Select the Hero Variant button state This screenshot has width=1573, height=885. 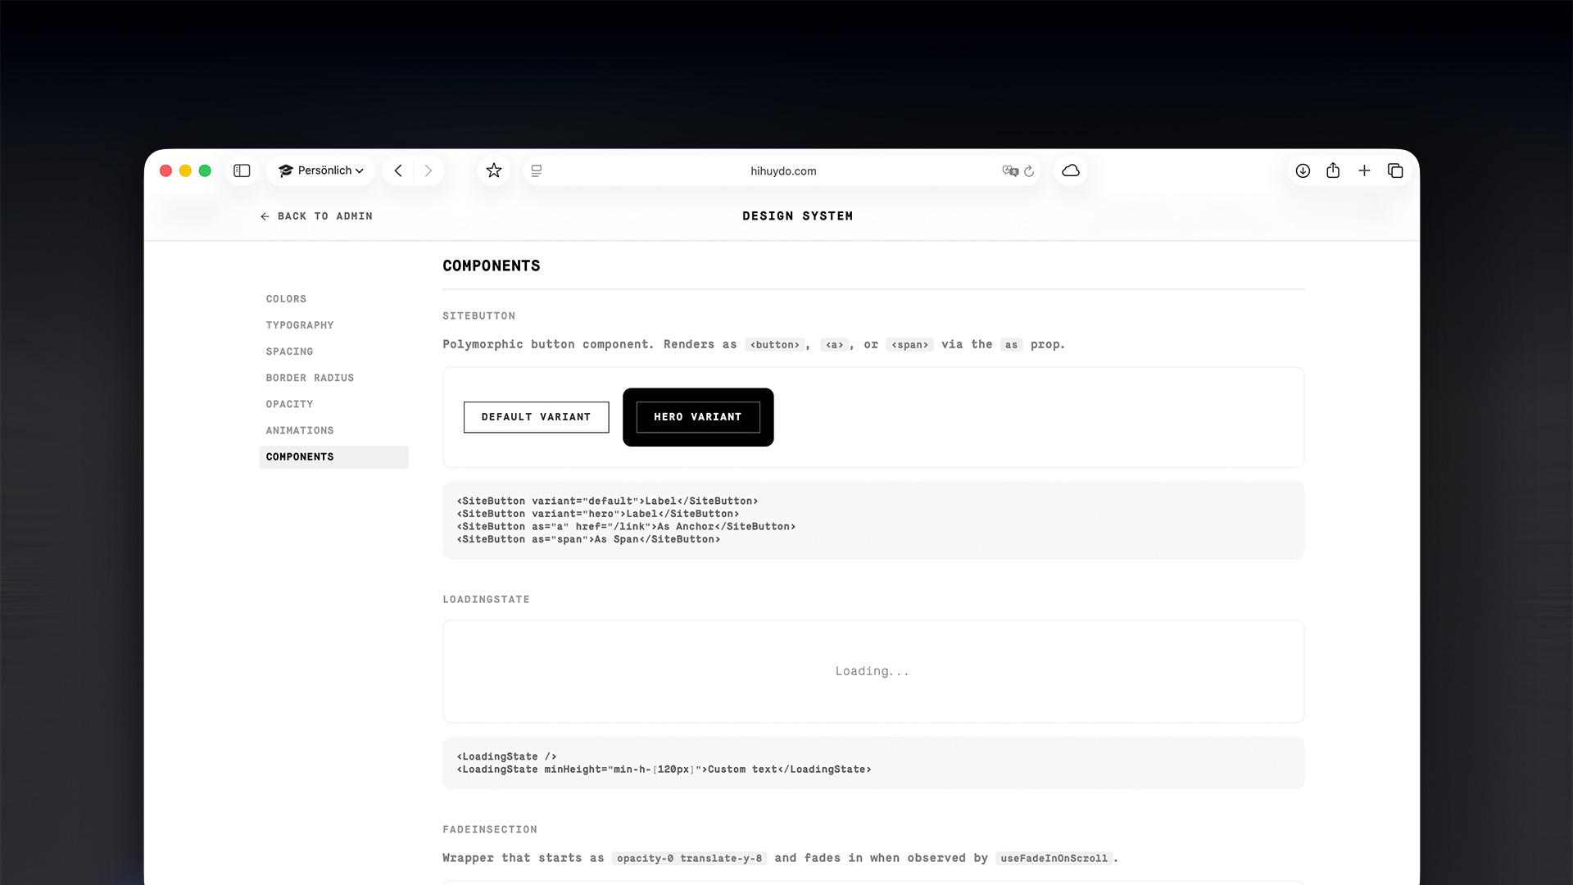697,417
